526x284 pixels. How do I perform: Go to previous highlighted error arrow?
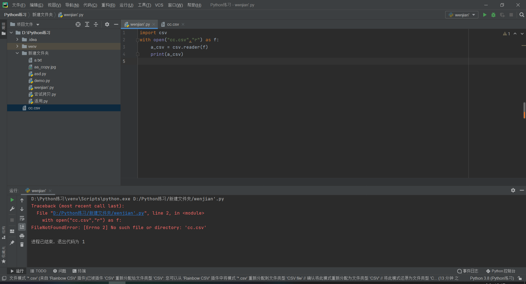(x=515, y=34)
